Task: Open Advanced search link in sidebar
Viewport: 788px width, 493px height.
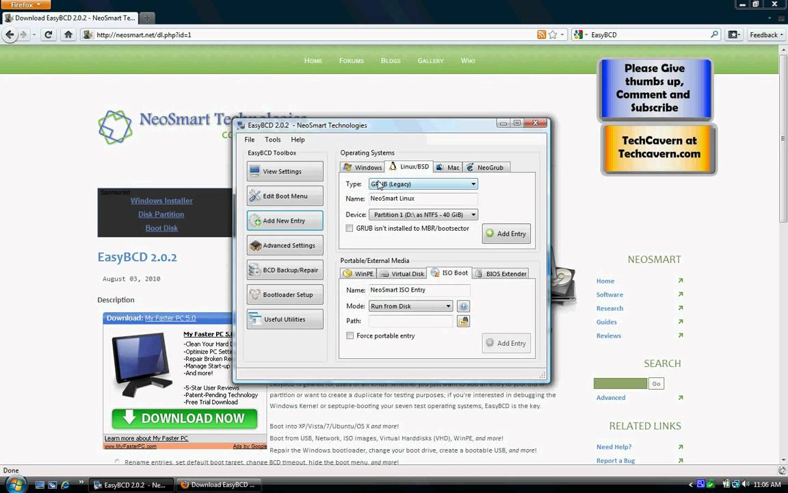Action: point(611,397)
